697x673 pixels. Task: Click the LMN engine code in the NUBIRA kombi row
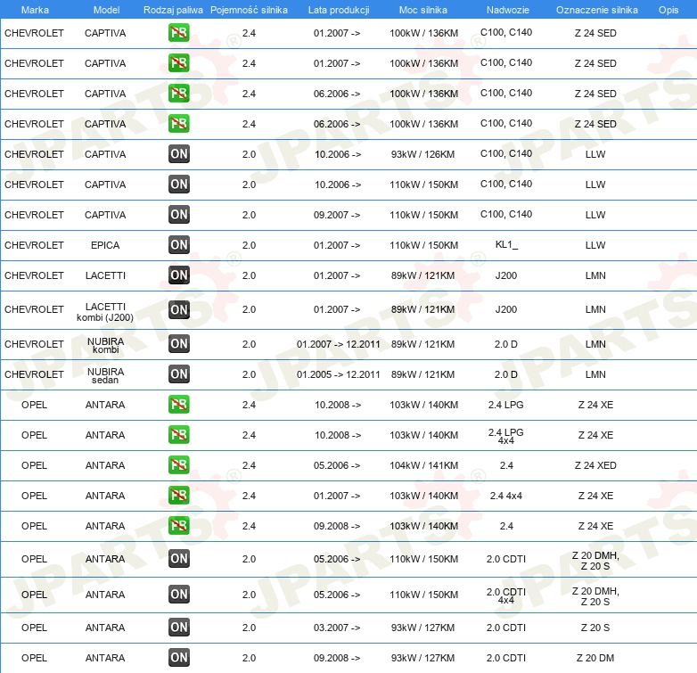tap(595, 344)
